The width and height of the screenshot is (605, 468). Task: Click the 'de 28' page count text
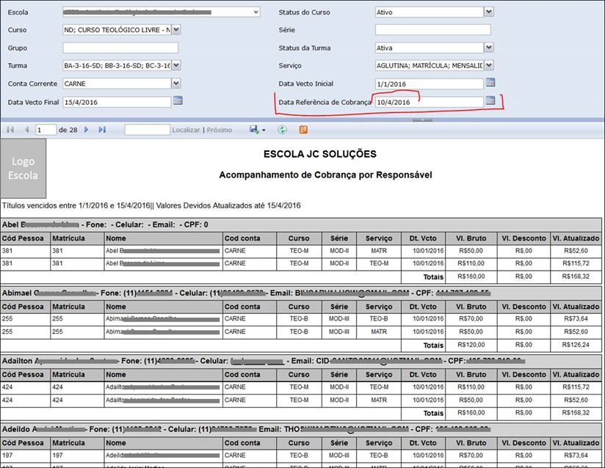click(x=68, y=130)
